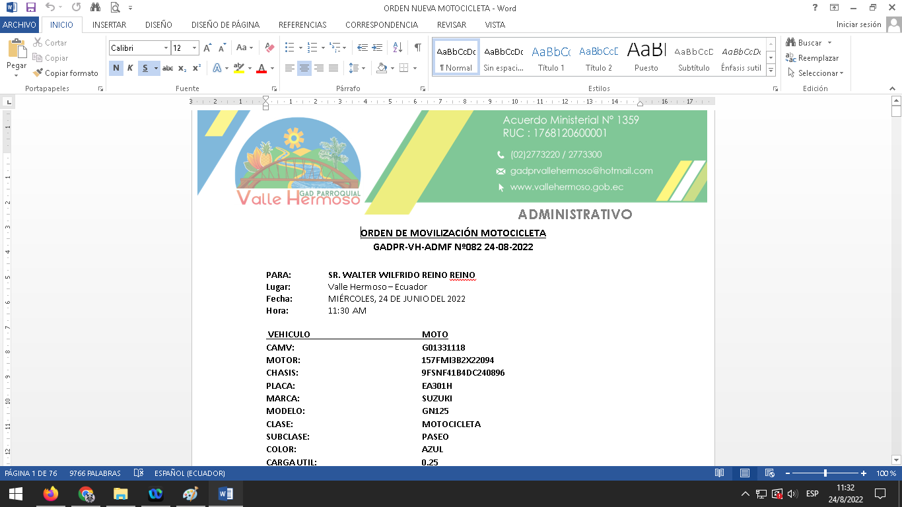902x507 pixels.
Task: Apply bulleted list formatting
Action: pos(289,48)
